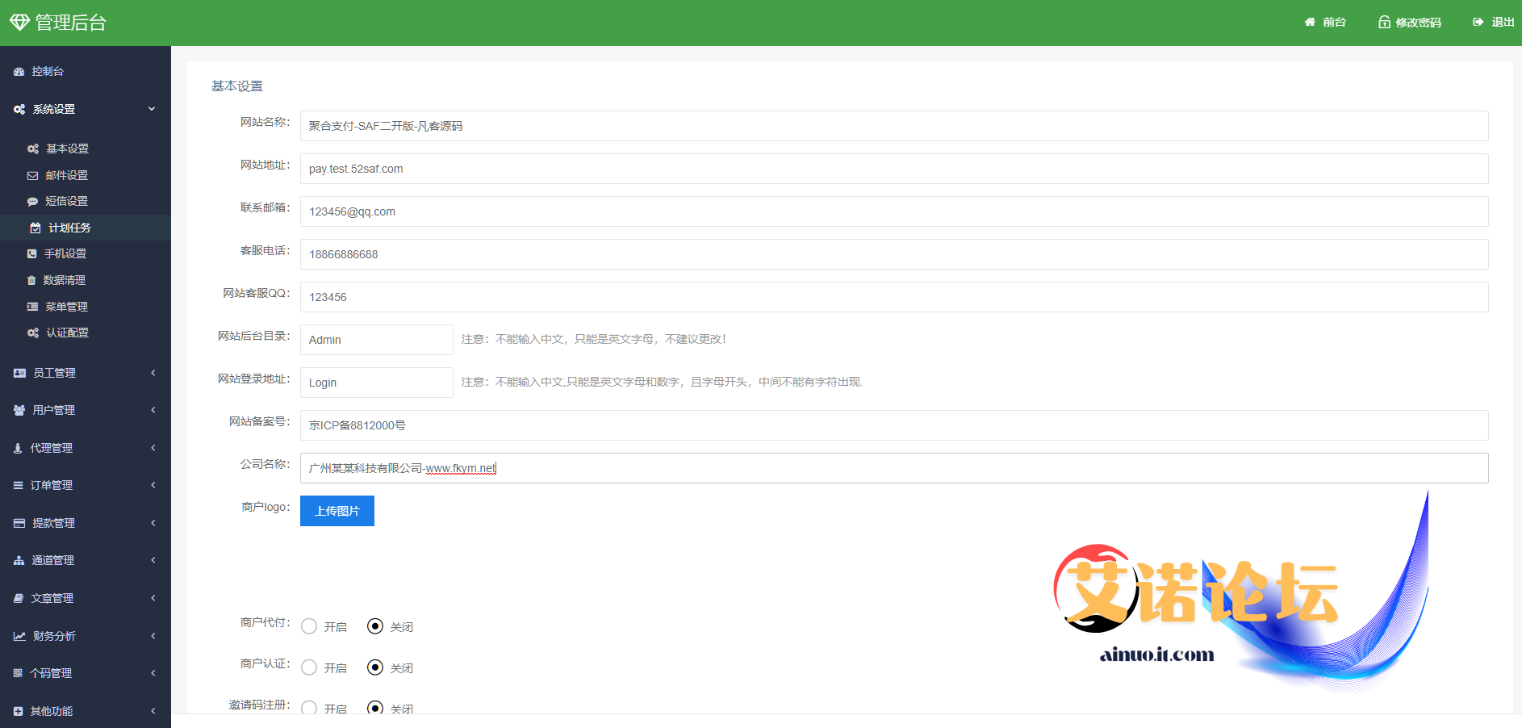The height and width of the screenshot is (728, 1522).
Task: Click the lock icon for 修改密码
Action: (1384, 23)
